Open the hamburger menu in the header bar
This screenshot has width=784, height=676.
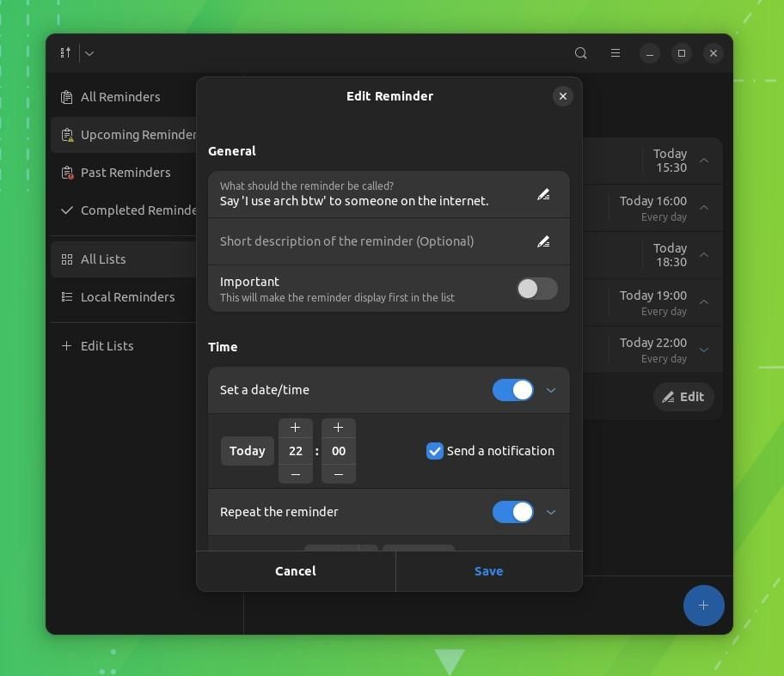tap(616, 52)
